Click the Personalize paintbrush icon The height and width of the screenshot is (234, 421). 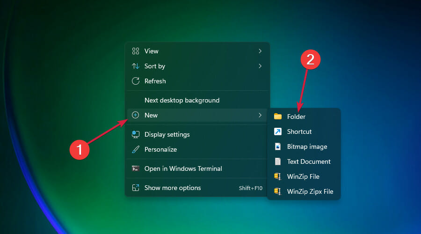136,149
